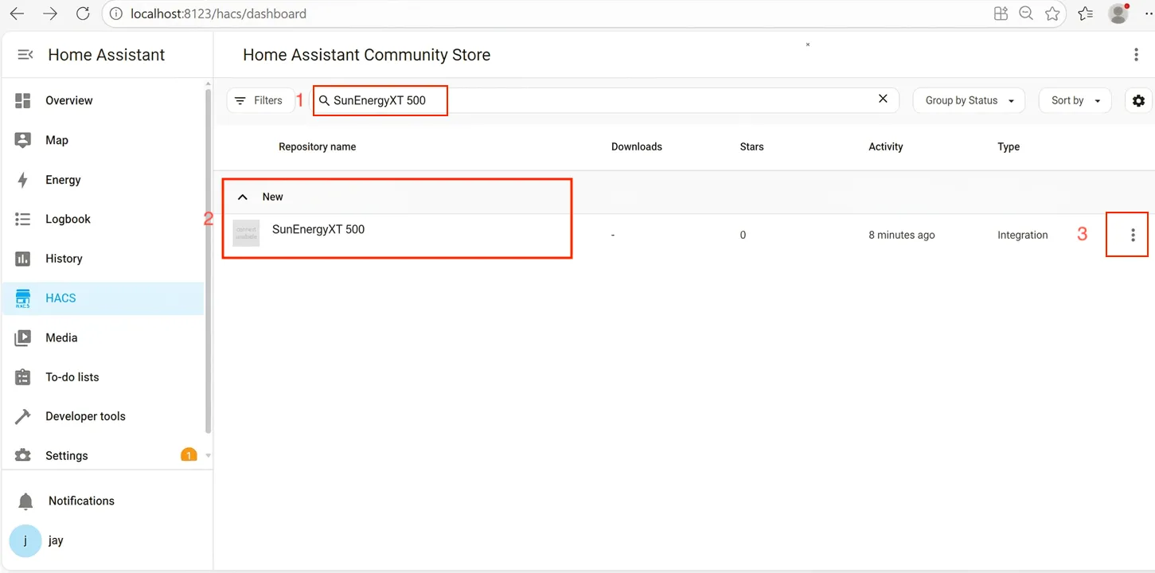Open Notifications bell
The image size is (1155, 573).
[26, 501]
